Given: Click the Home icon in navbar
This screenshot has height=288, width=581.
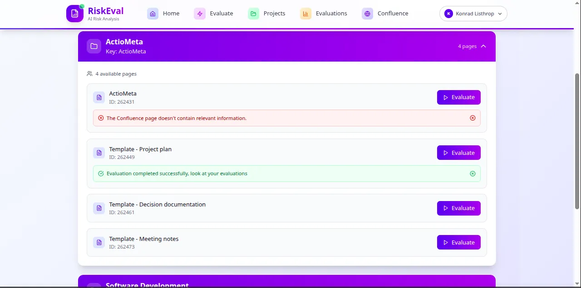Looking at the screenshot, I should [x=153, y=14].
